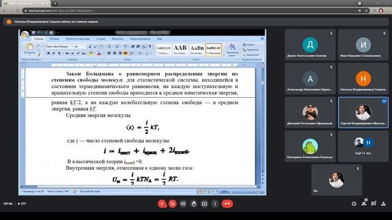This screenshot has height=220, width=392.
Task: Unmute the microphone in Meet
Action: [162, 204]
